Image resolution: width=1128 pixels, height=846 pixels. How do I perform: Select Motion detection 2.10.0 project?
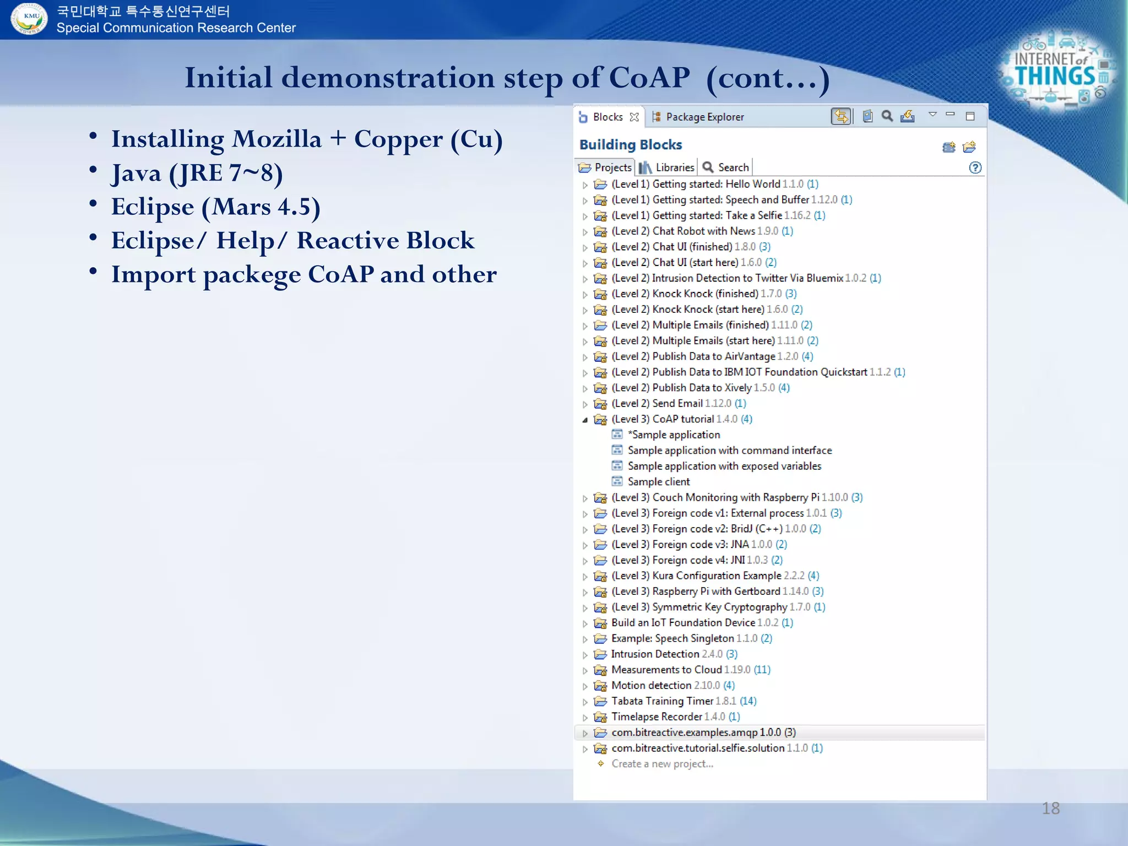673,686
